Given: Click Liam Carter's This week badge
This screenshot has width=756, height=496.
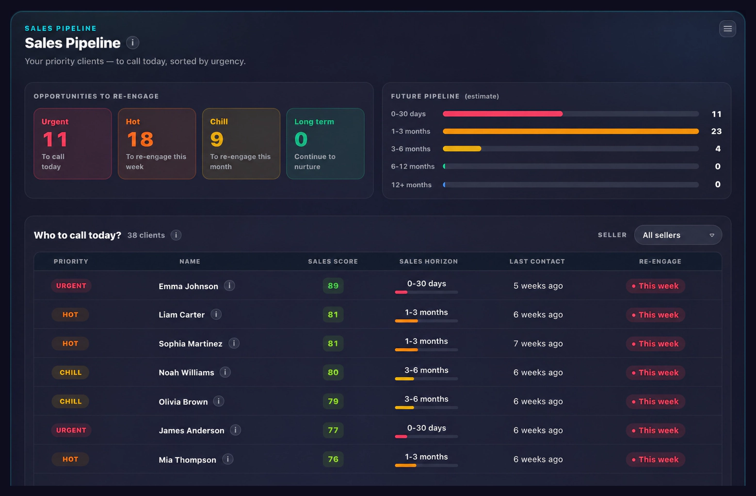Looking at the screenshot, I should coord(655,315).
